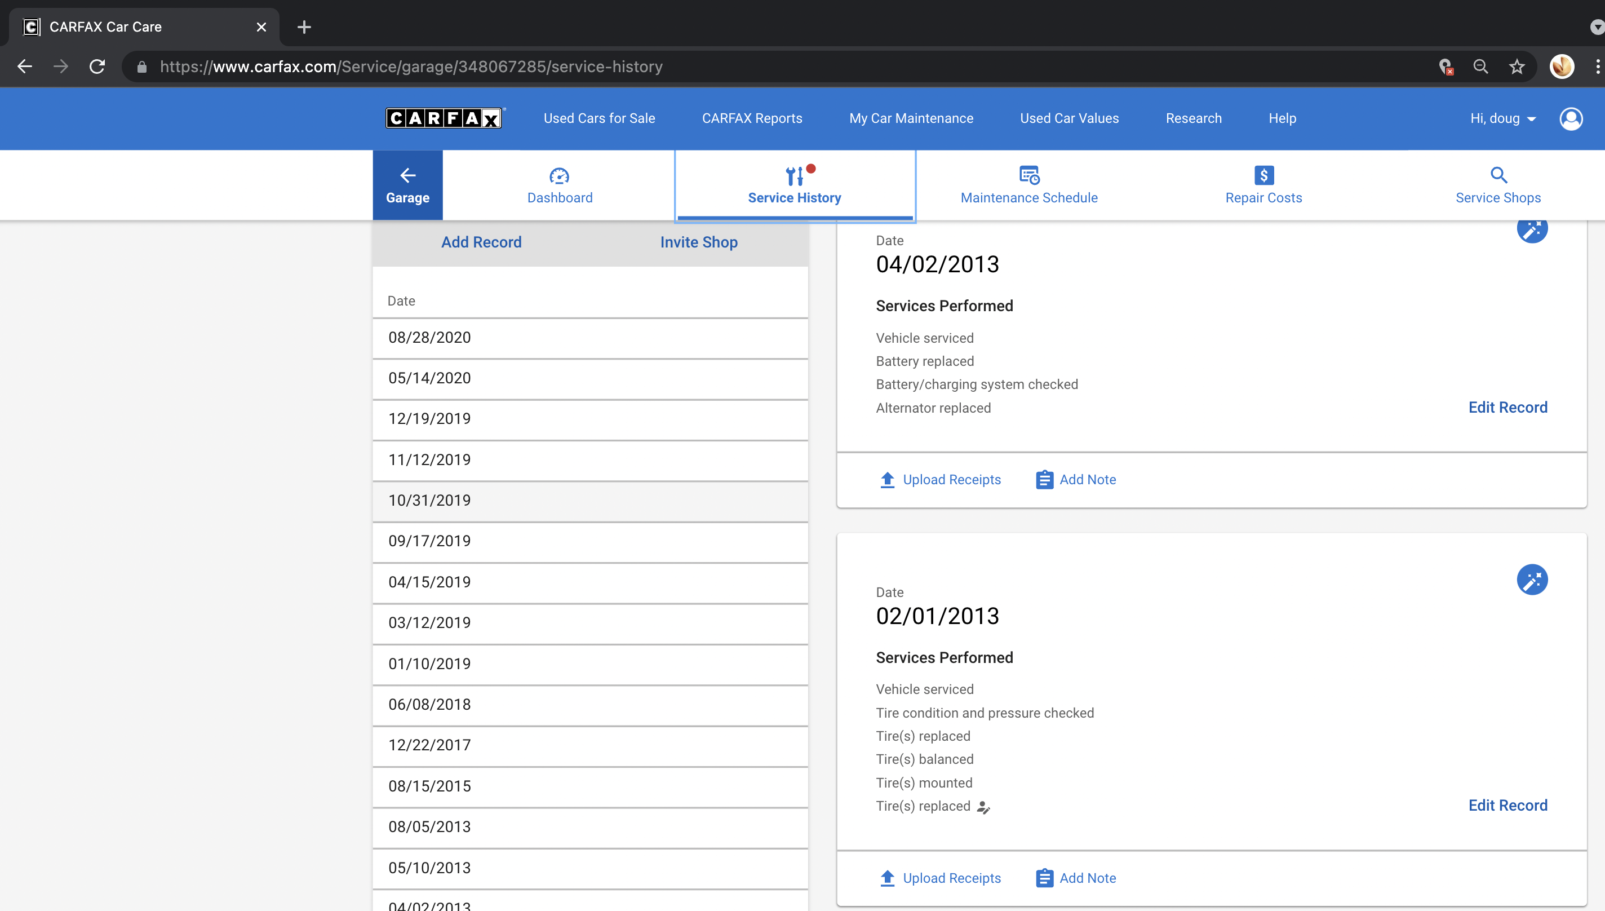This screenshot has height=911, width=1605.
Task: Bookmark this page with the star icon
Action: tap(1516, 67)
